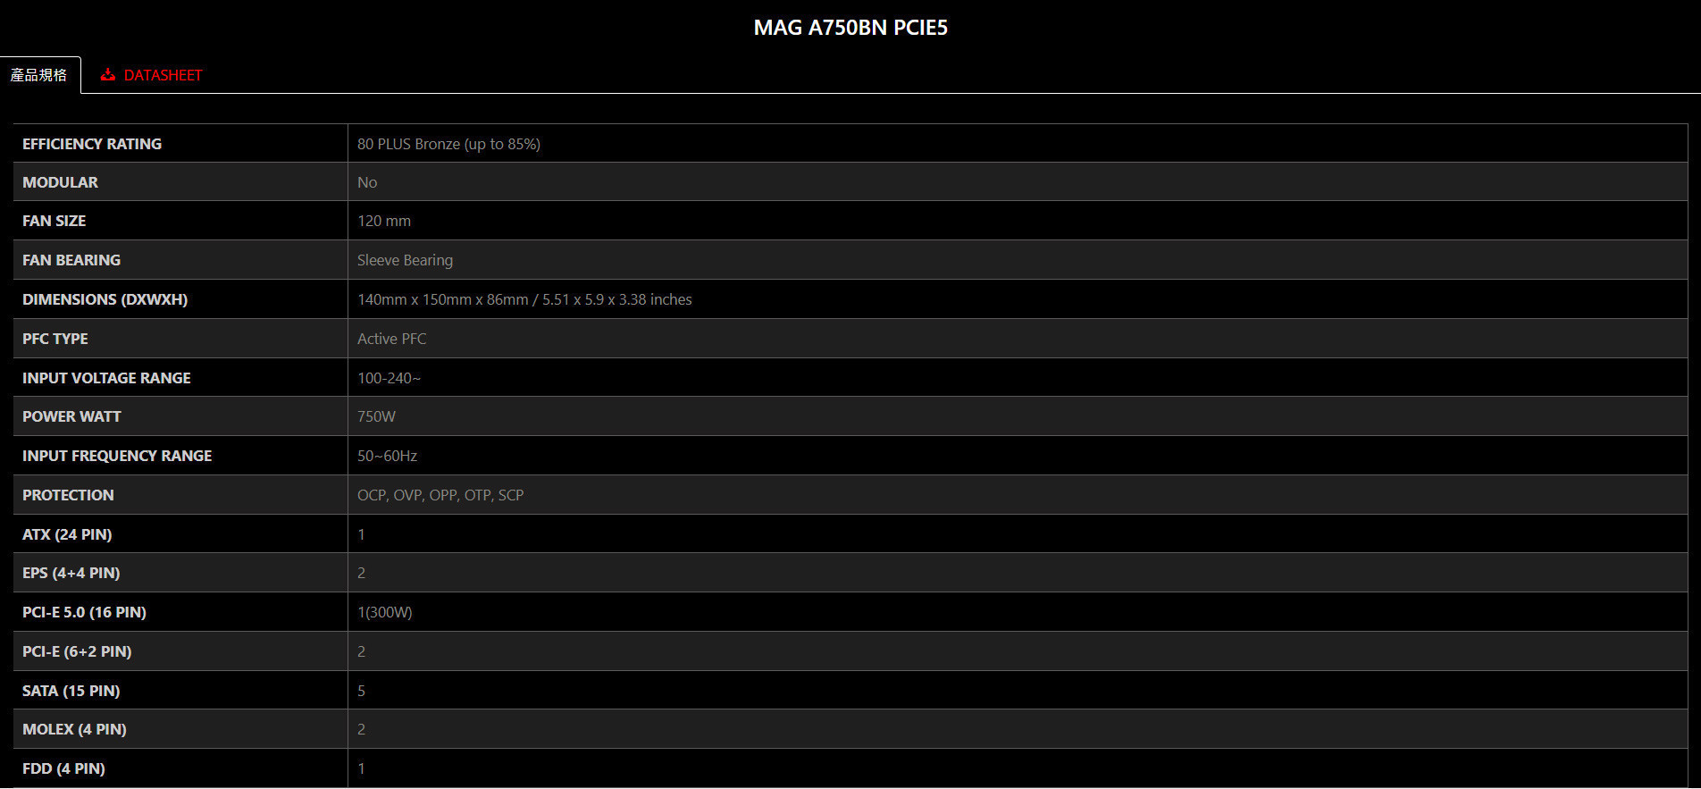Open the DATASHEET tab
Viewport: 1701px width, 789px height.
pos(152,75)
